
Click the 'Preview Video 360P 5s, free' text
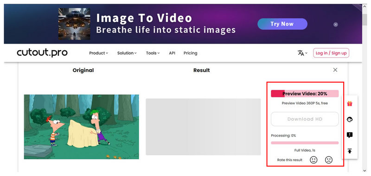pos(305,103)
